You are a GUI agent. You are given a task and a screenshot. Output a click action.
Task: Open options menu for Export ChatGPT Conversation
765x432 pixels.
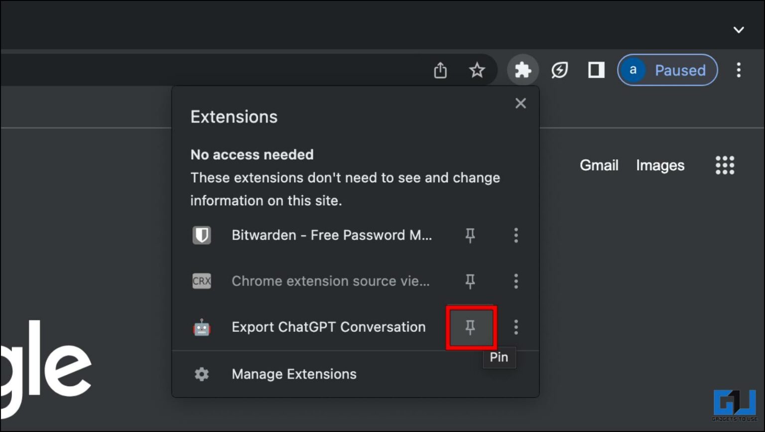[x=516, y=327]
